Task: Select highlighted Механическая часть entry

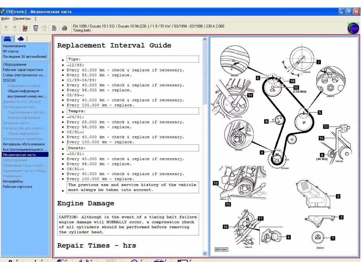Action: 25,155
